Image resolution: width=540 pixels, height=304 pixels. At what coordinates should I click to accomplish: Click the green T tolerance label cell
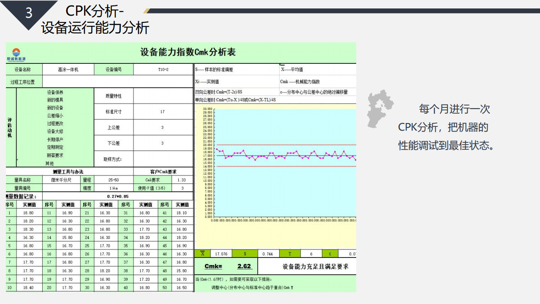[289, 254]
